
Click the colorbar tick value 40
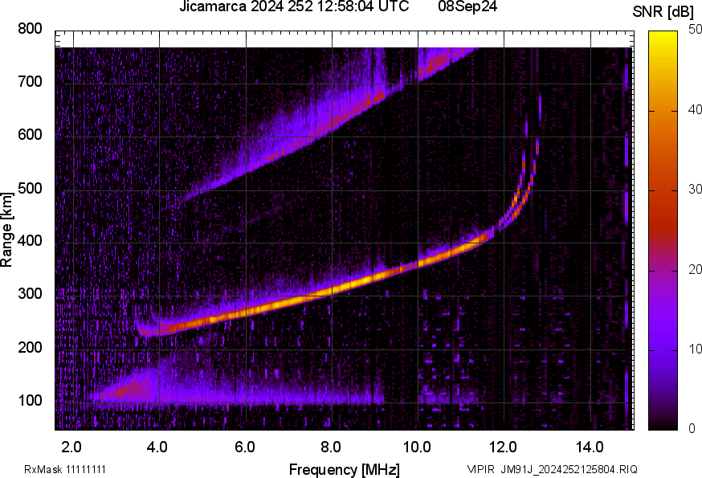click(695, 110)
